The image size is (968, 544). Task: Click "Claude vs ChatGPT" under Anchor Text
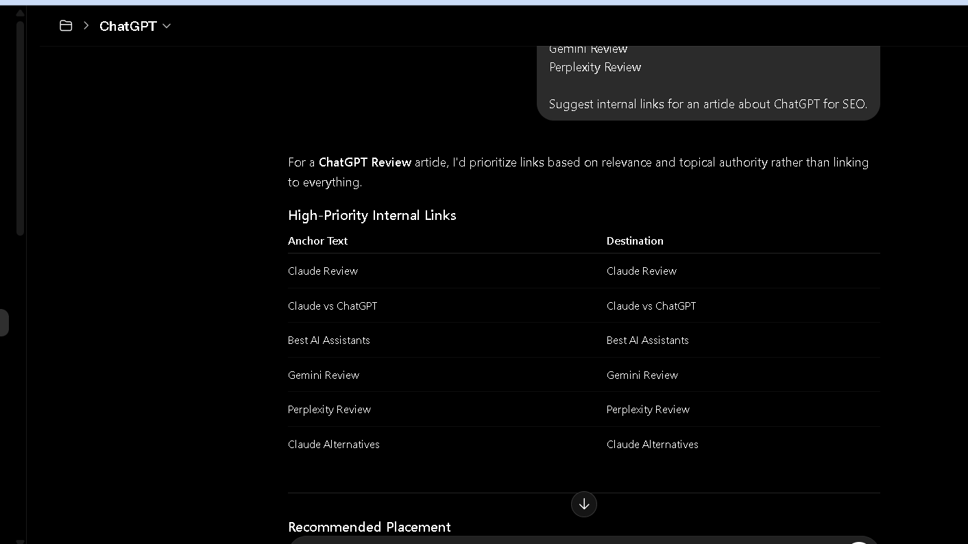(x=332, y=306)
